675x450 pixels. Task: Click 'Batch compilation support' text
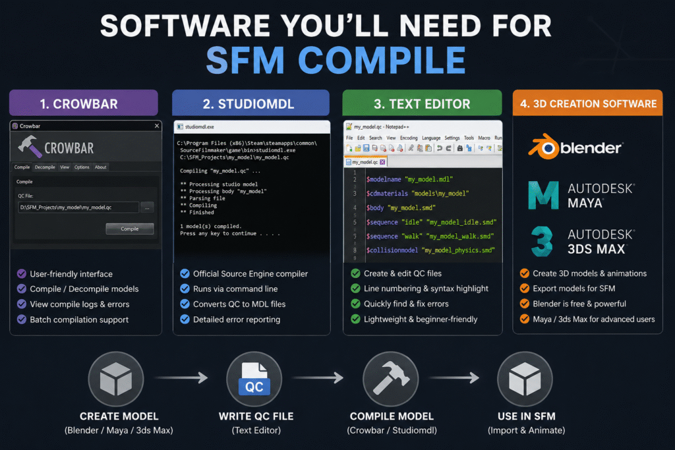point(79,320)
